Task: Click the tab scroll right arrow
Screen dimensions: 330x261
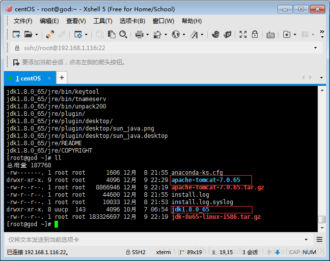Action: coord(311,78)
